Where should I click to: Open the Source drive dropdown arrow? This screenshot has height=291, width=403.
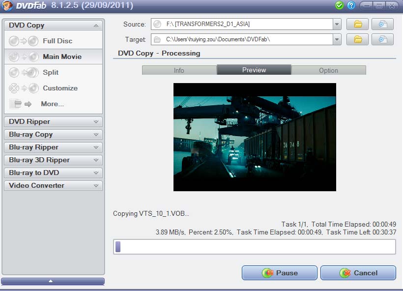click(x=337, y=24)
